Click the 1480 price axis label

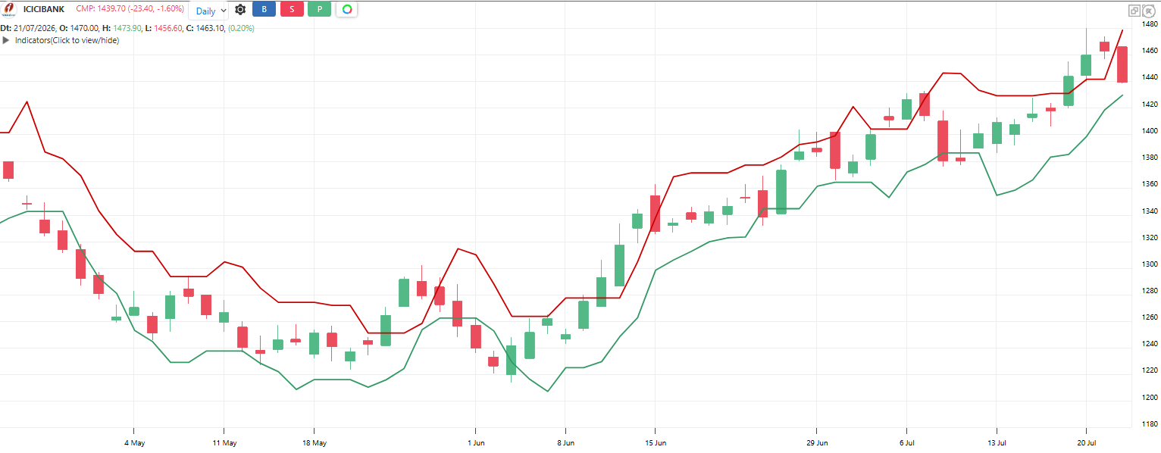click(1148, 24)
